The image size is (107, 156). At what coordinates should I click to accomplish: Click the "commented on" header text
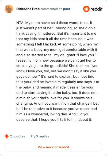(51, 9)
